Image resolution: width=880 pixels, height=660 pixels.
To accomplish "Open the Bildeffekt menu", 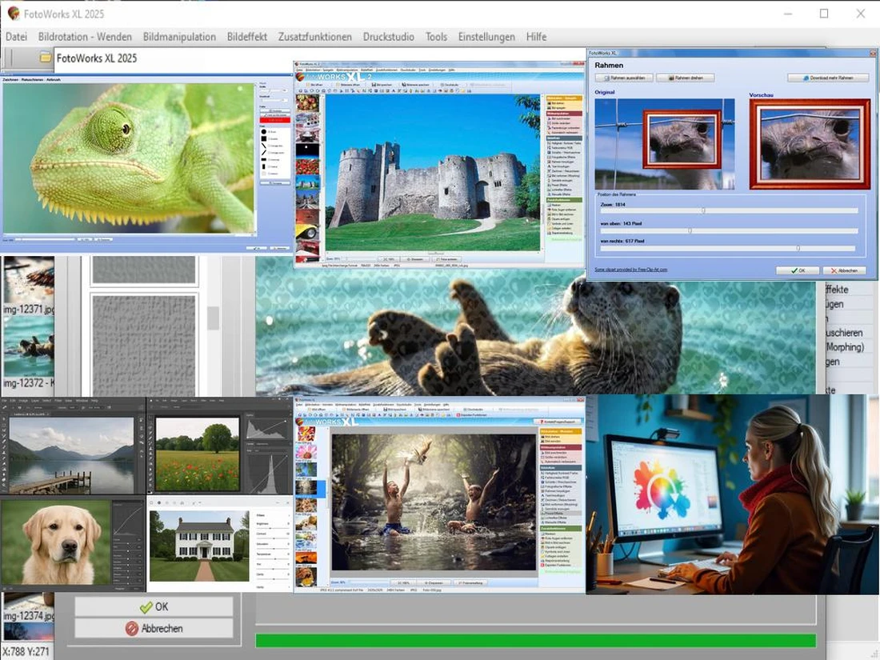I will click(247, 37).
